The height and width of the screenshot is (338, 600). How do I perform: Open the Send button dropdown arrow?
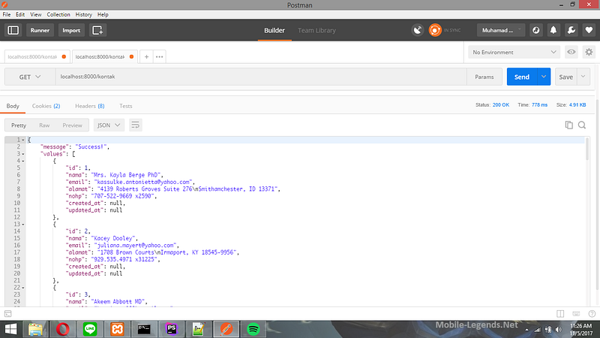pyautogui.click(x=544, y=77)
